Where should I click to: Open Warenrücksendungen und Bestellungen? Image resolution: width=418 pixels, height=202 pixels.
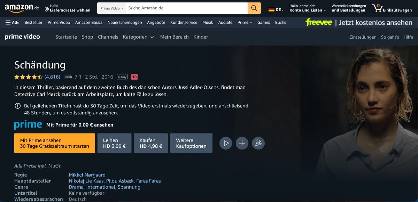point(349,8)
